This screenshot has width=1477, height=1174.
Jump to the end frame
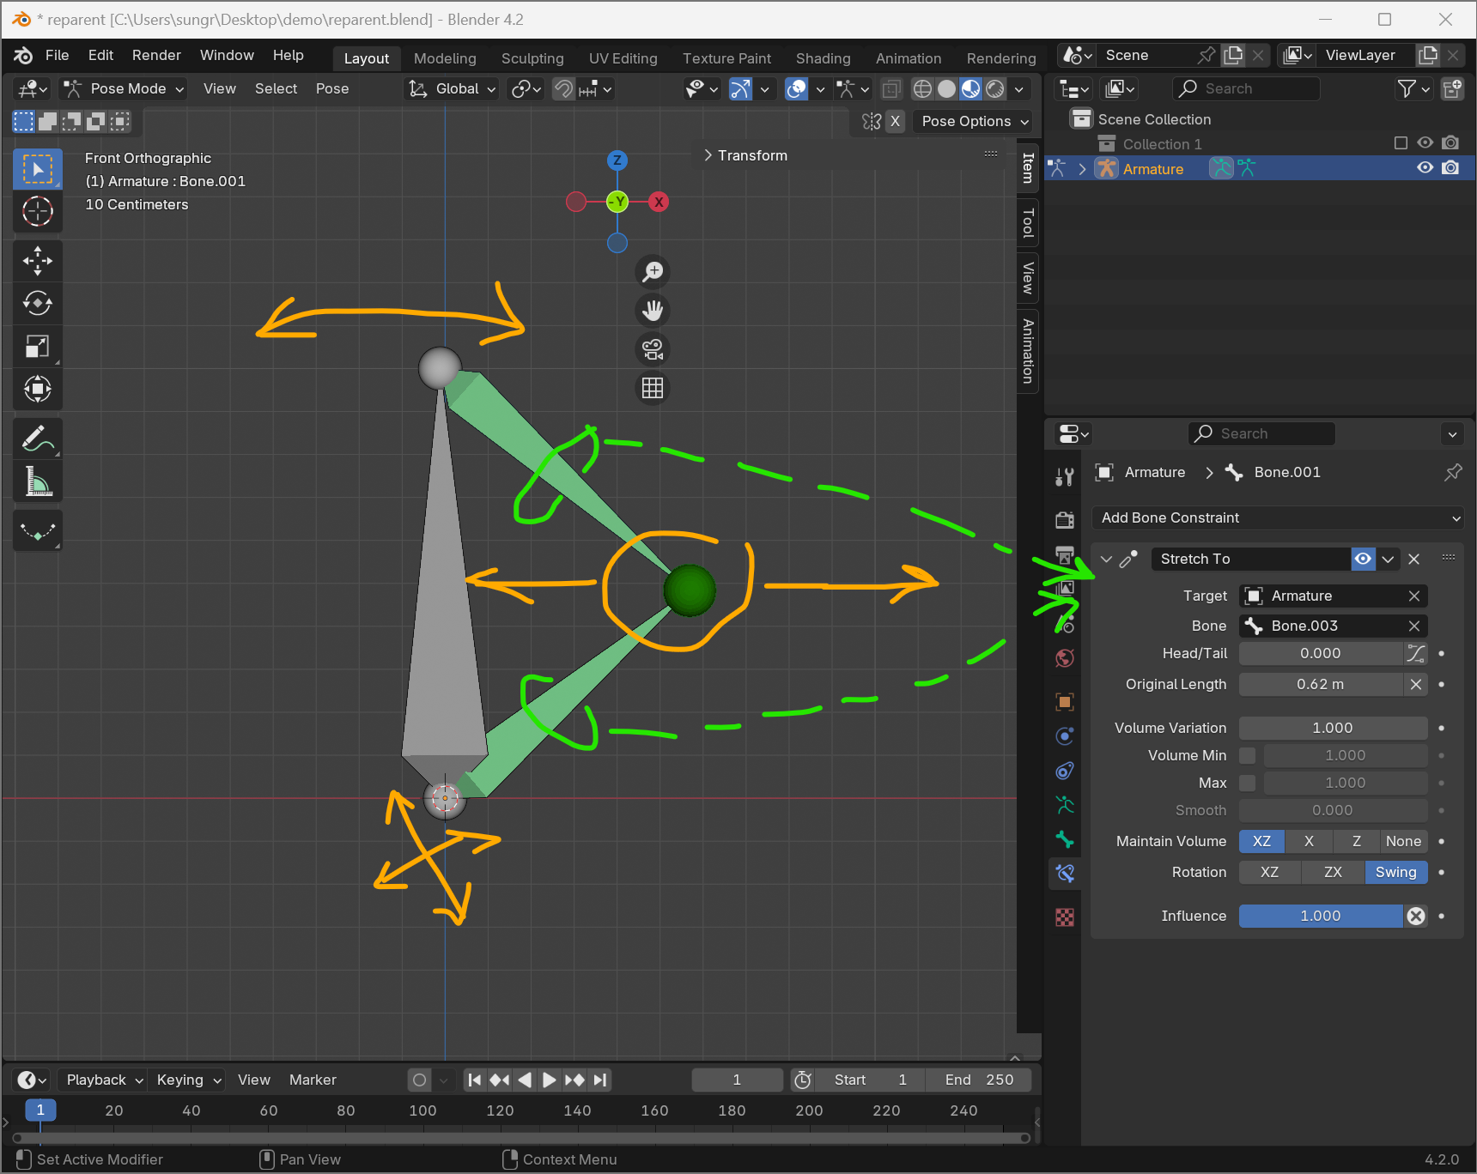point(600,1080)
